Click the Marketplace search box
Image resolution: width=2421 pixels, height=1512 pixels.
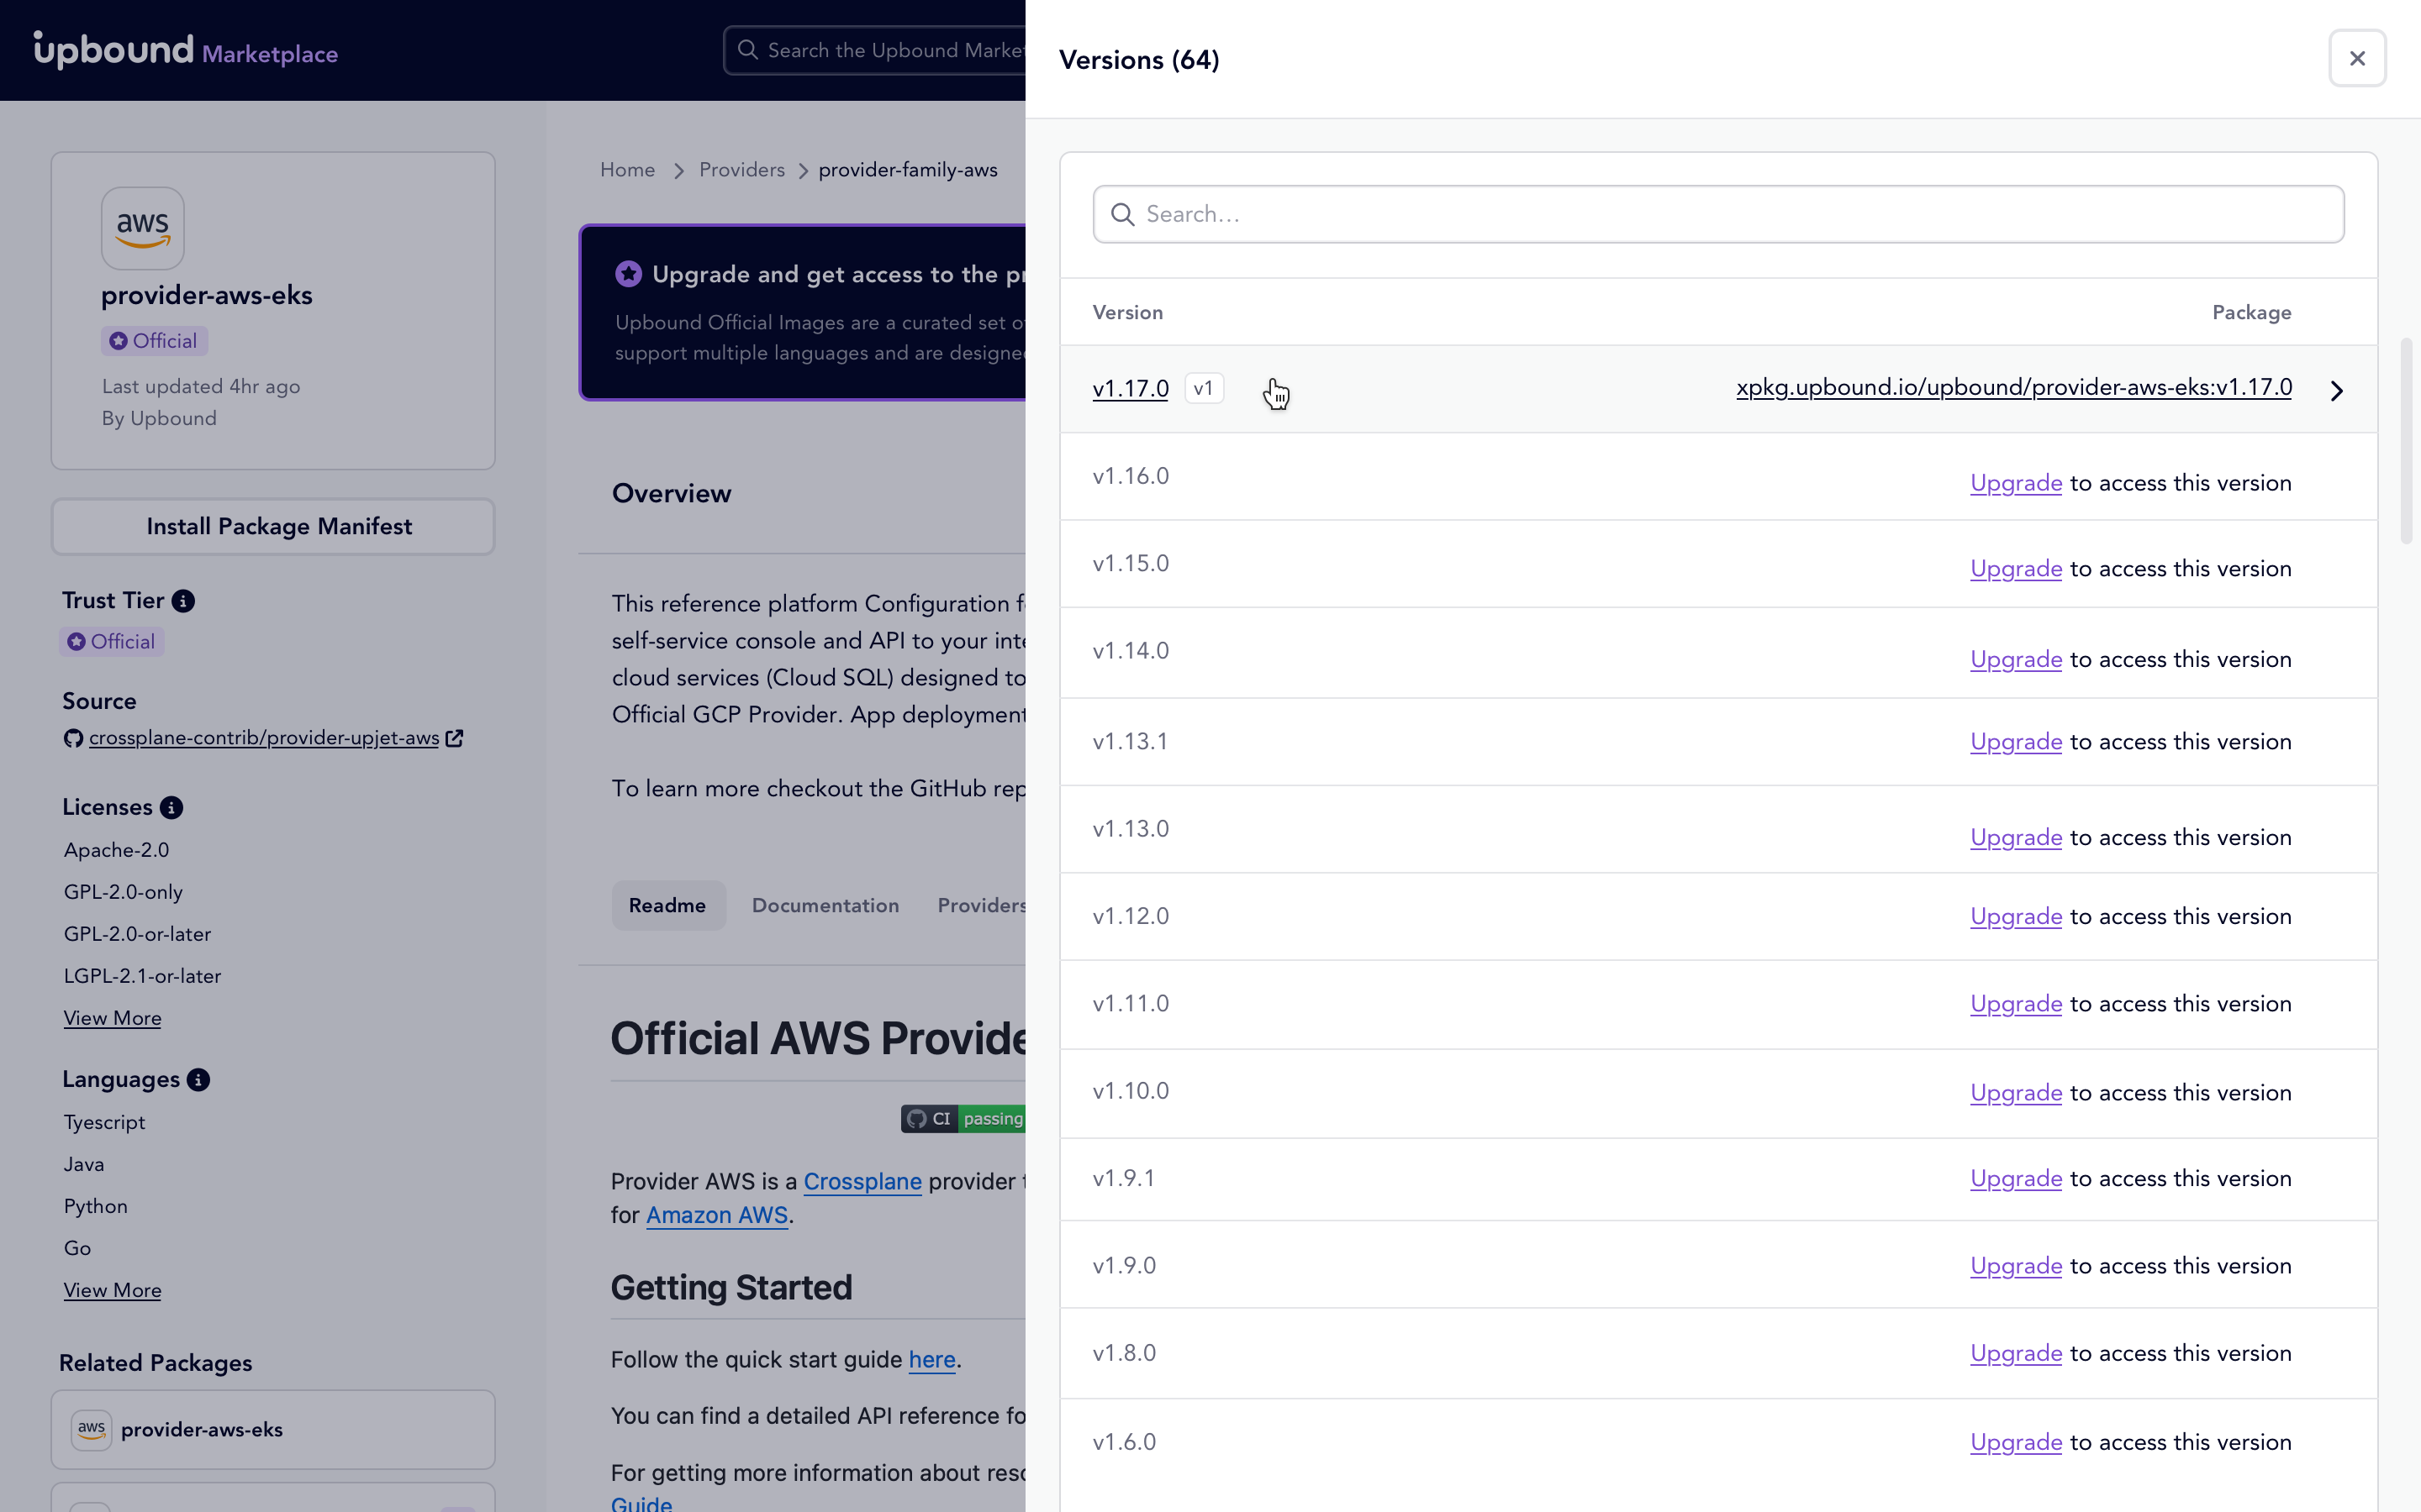coord(874,50)
